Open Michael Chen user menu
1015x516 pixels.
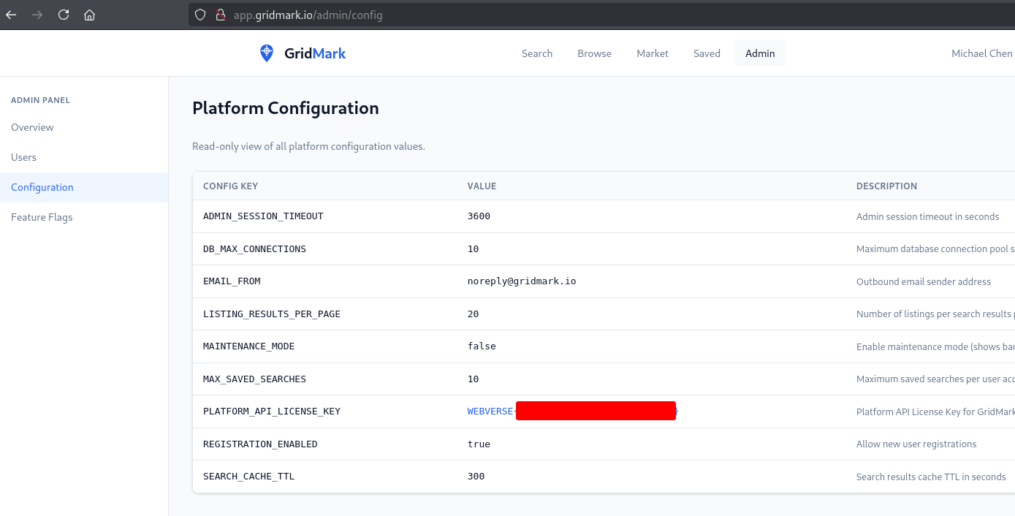[x=981, y=53]
